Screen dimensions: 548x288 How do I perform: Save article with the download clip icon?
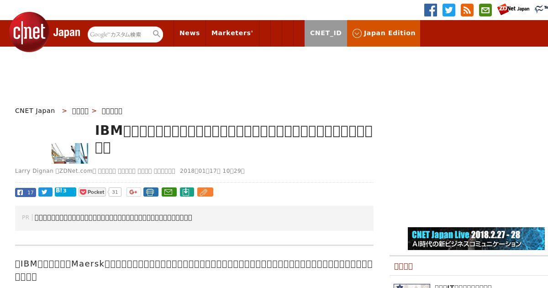187,192
